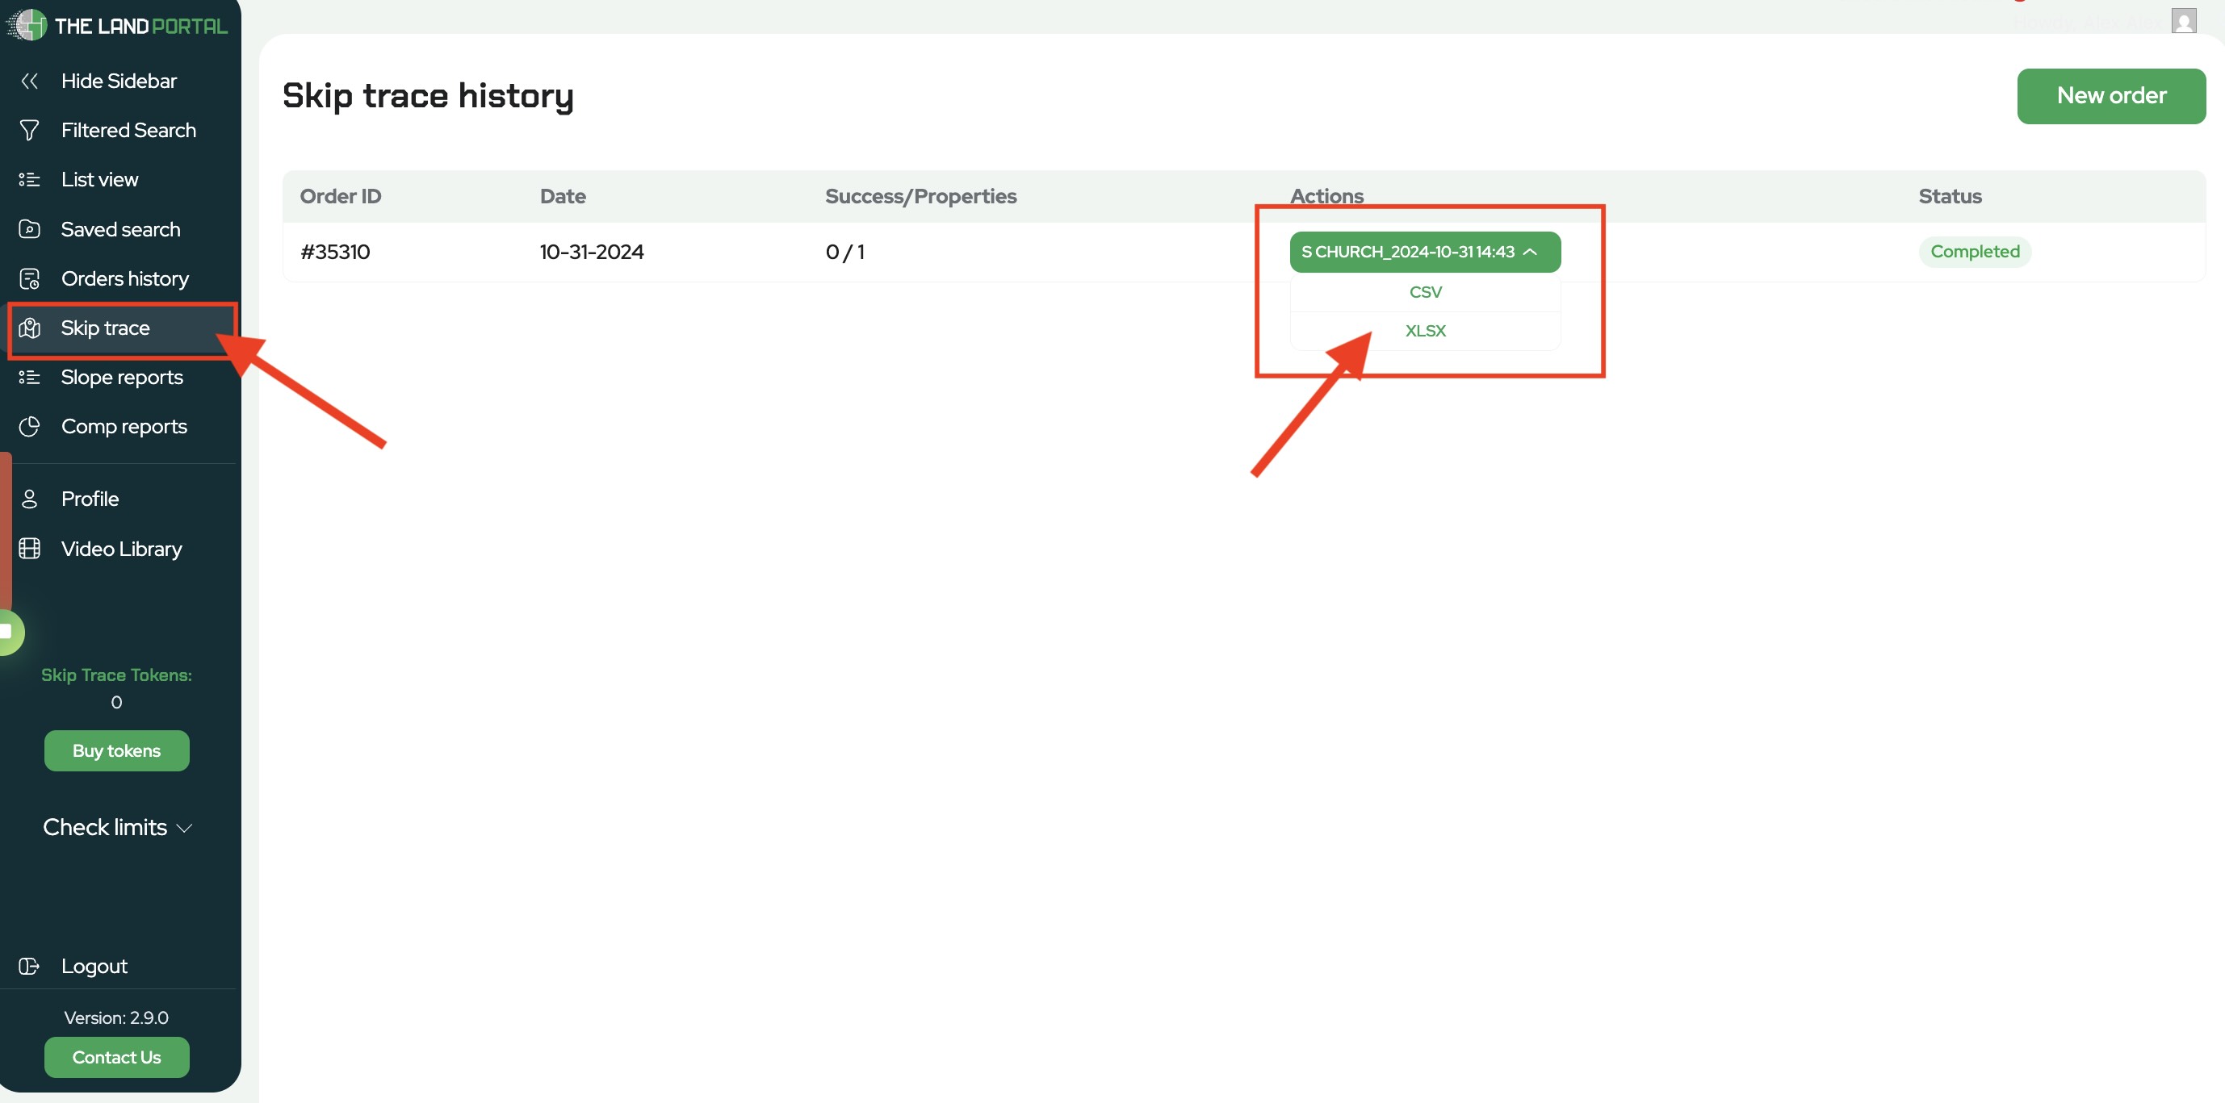Click the Filtered Search funnel icon
2225x1103 pixels.
[x=29, y=131]
